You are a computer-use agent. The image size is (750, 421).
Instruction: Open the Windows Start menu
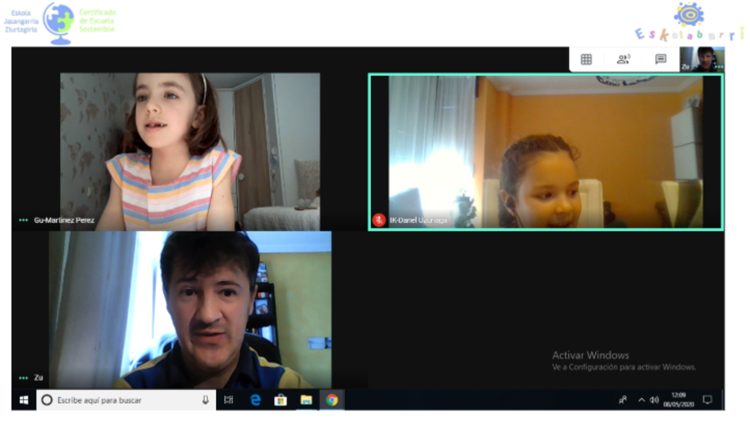pos(24,400)
